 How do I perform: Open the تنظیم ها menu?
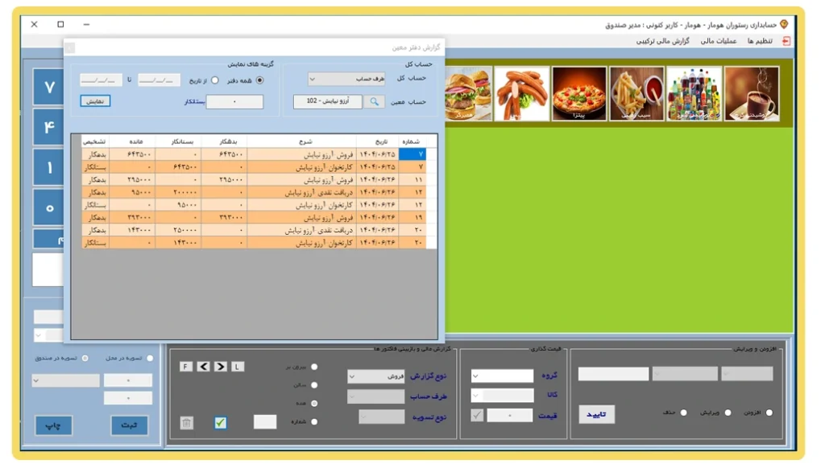(760, 41)
